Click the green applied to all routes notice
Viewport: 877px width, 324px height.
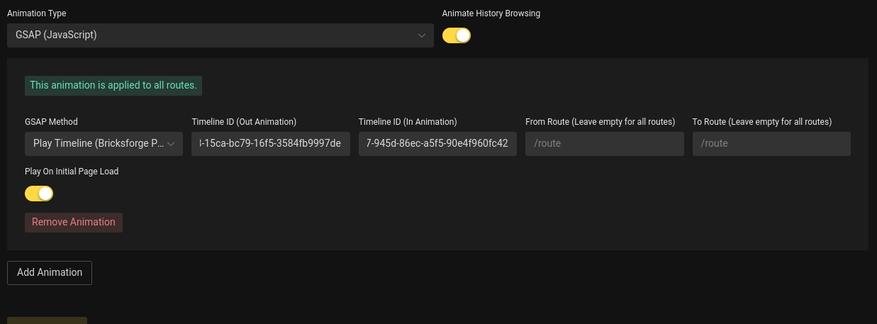point(113,85)
